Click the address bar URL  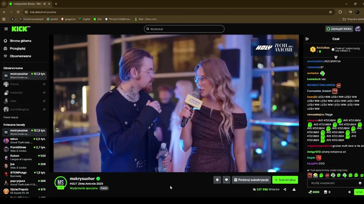coord(43,12)
